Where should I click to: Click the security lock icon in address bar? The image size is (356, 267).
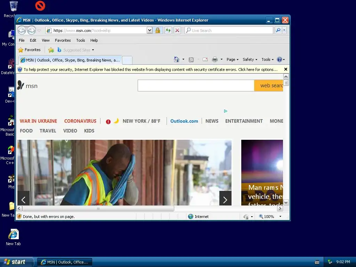[x=157, y=30]
